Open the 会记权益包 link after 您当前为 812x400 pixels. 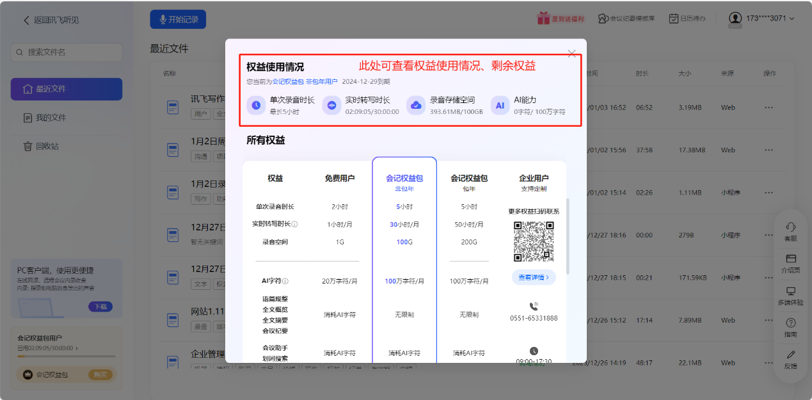pyautogui.click(x=288, y=81)
